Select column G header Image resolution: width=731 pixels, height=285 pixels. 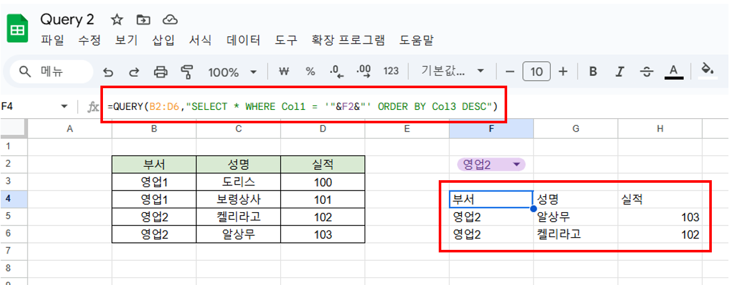[x=576, y=130]
